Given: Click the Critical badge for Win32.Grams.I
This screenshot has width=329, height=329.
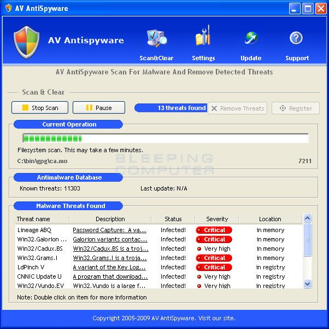Looking at the screenshot, I should click(214, 258).
